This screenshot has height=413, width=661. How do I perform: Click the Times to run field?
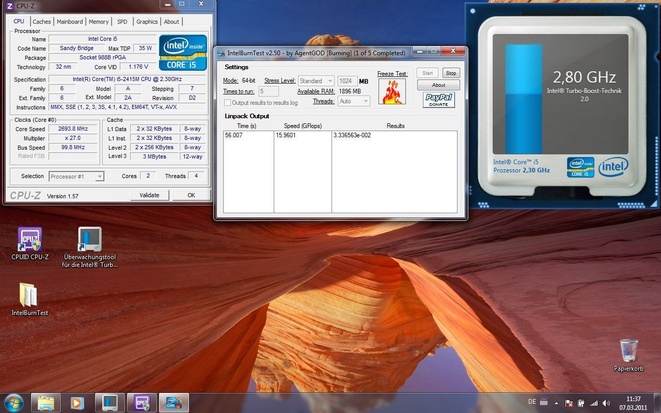(x=269, y=91)
